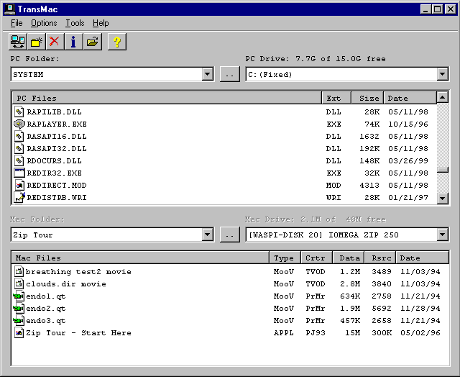Screen dimensions: 460x377
Task: Click the blue info toolbar icon
Action: pyautogui.click(x=73, y=42)
